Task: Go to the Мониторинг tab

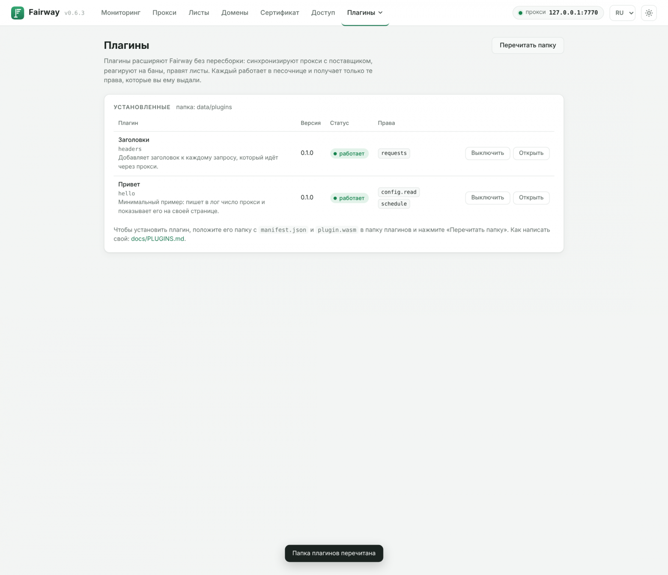Action: click(x=121, y=13)
